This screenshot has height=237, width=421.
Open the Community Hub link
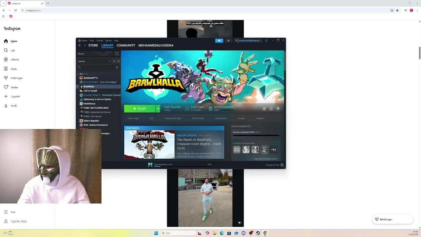click(173, 118)
